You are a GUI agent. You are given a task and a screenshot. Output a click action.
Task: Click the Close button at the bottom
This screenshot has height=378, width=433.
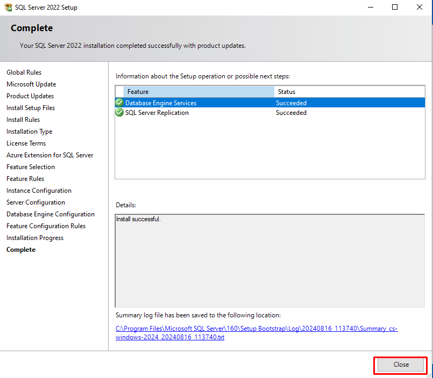pos(401,365)
